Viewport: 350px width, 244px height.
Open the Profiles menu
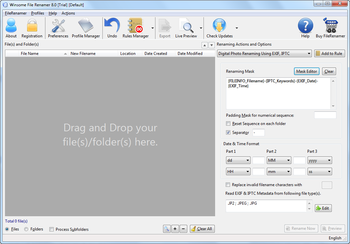point(37,13)
